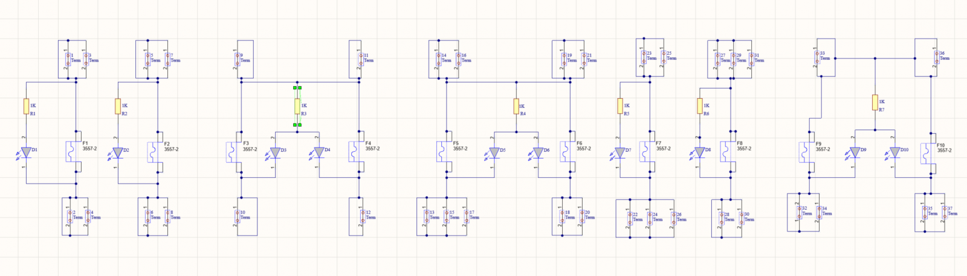Select LED D8 symbol
967x276 pixels.
[699, 152]
